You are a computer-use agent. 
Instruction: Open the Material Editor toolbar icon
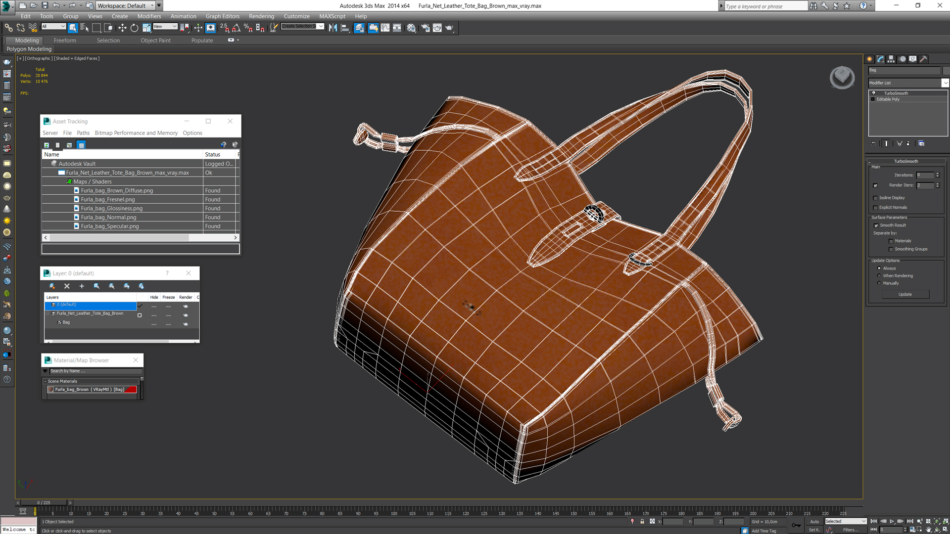411,28
